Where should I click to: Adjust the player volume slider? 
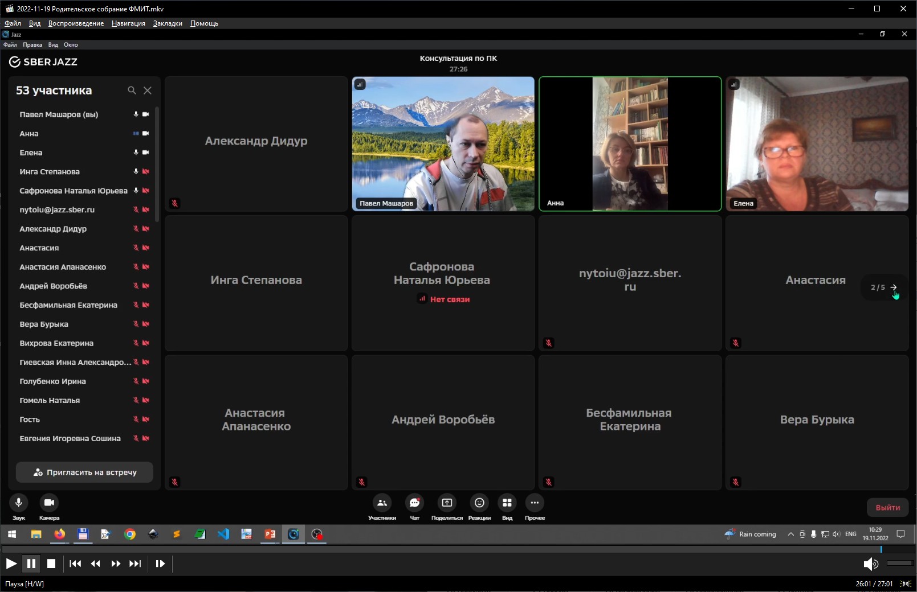click(x=900, y=564)
